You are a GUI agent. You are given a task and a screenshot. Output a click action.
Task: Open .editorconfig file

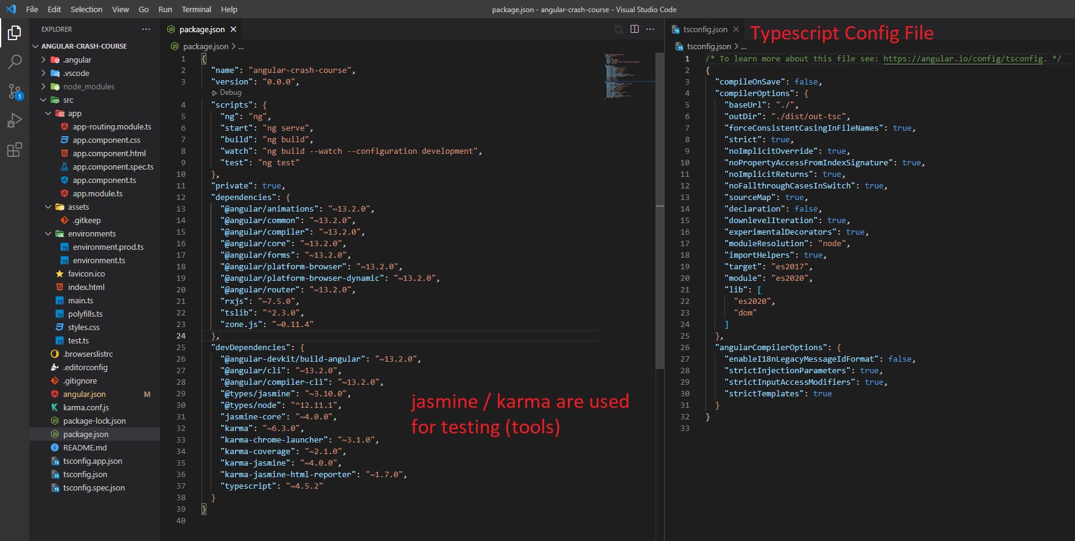[94, 367]
